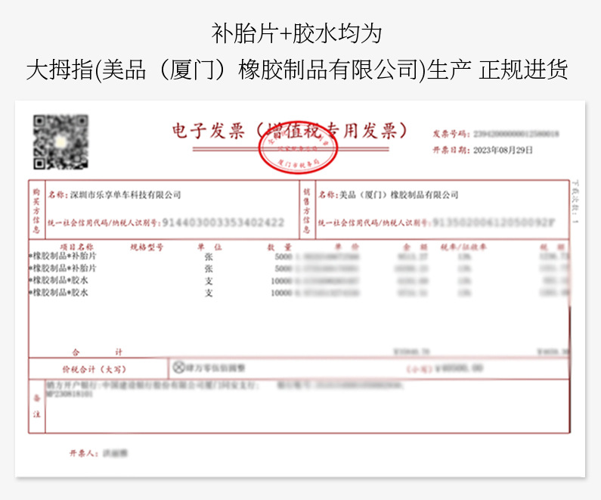601x500 pixels.
Task: Click the 开票人 issuer label
Action: click(x=84, y=453)
